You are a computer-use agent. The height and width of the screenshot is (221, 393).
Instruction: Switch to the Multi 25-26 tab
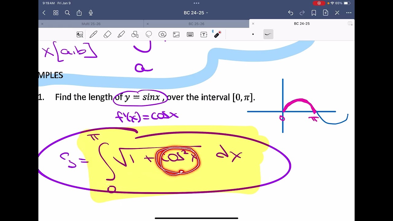[91, 24]
